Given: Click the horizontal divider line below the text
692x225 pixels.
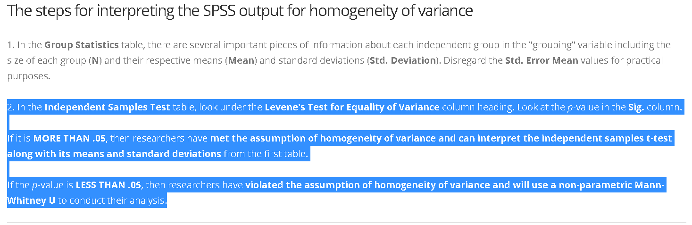Looking at the screenshot, I should coord(346,222).
